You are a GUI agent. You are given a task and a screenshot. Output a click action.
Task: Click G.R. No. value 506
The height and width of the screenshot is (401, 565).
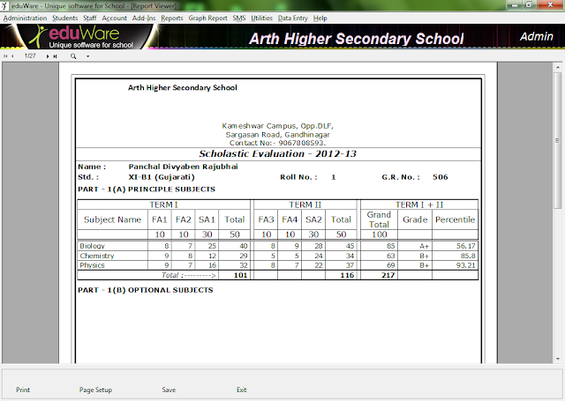441,177
